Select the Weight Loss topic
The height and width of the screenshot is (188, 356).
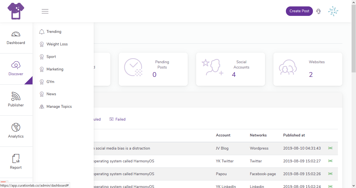(57, 44)
